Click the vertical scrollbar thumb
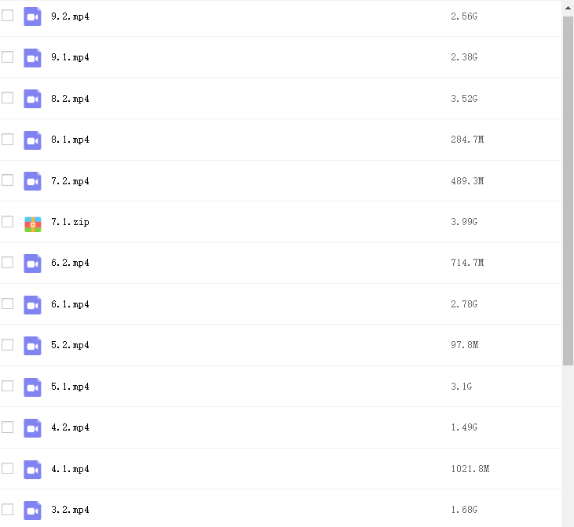The width and height of the screenshot is (574, 527). 568,188
